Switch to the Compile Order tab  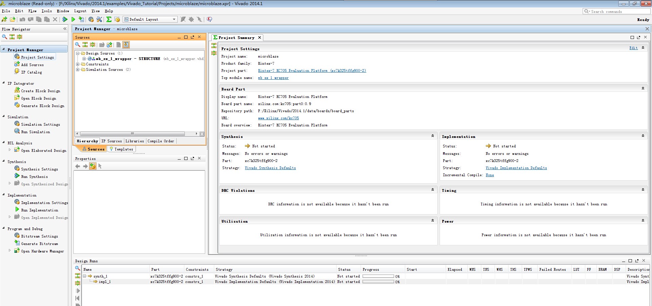point(161,141)
